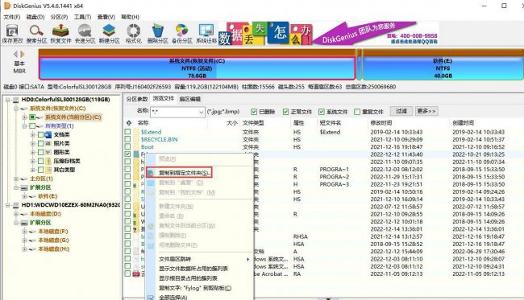Check the box for the Boot folder row
The height and width of the screenshot is (300, 524).
(127, 147)
